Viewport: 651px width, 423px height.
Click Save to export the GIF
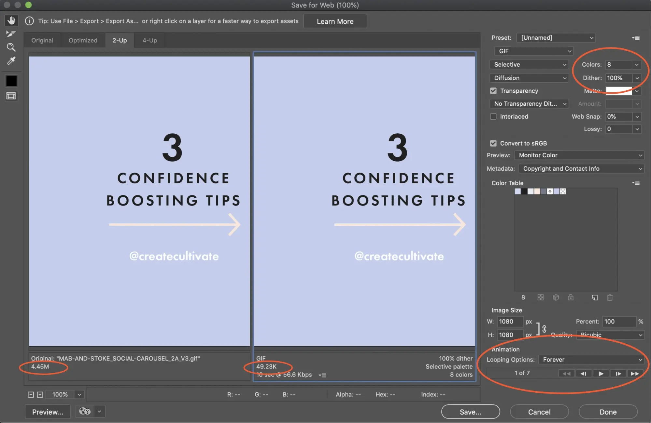tap(470, 411)
